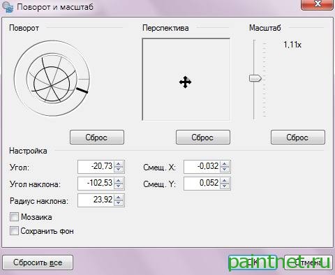
Task: Reset rotation with Сброс under Поворот
Action: [x=97, y=137]
